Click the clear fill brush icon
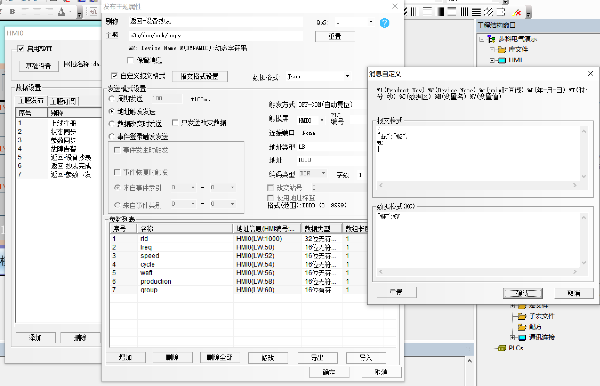 [517, 12]
